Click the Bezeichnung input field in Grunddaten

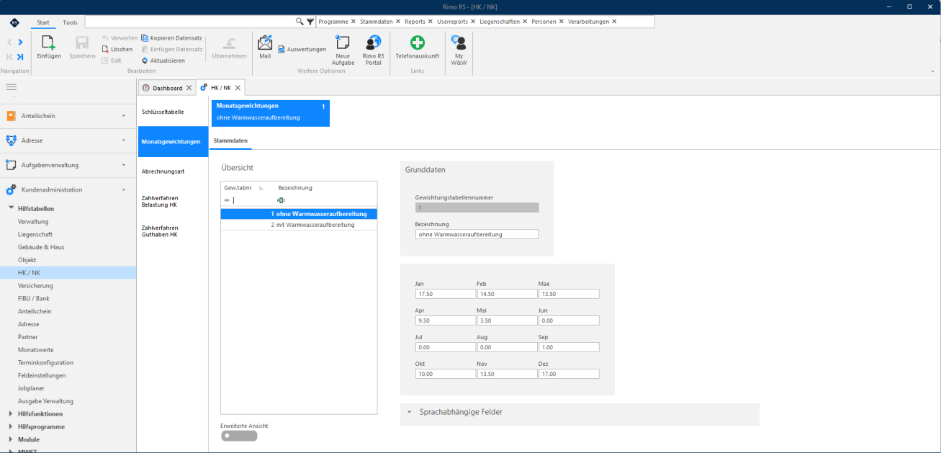(477, 234)
